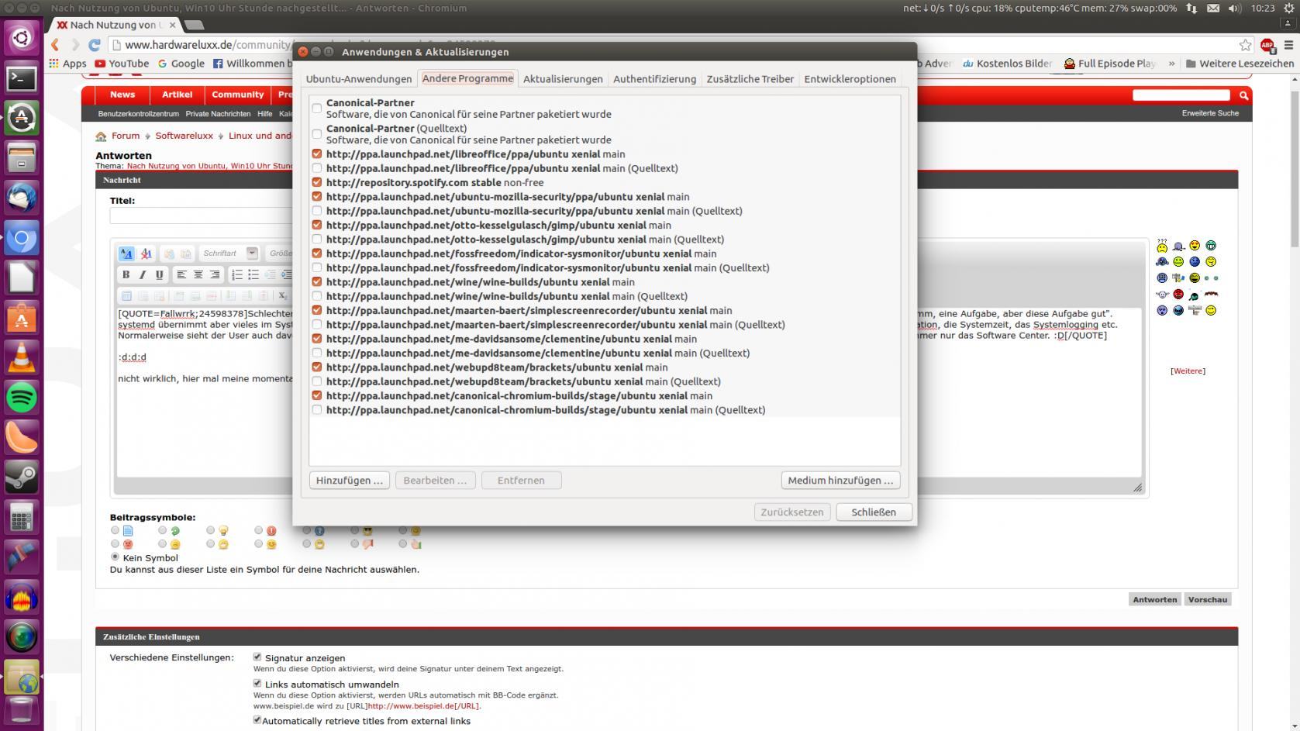Insert a bulleted list in the forum editor

pos(253,274)
